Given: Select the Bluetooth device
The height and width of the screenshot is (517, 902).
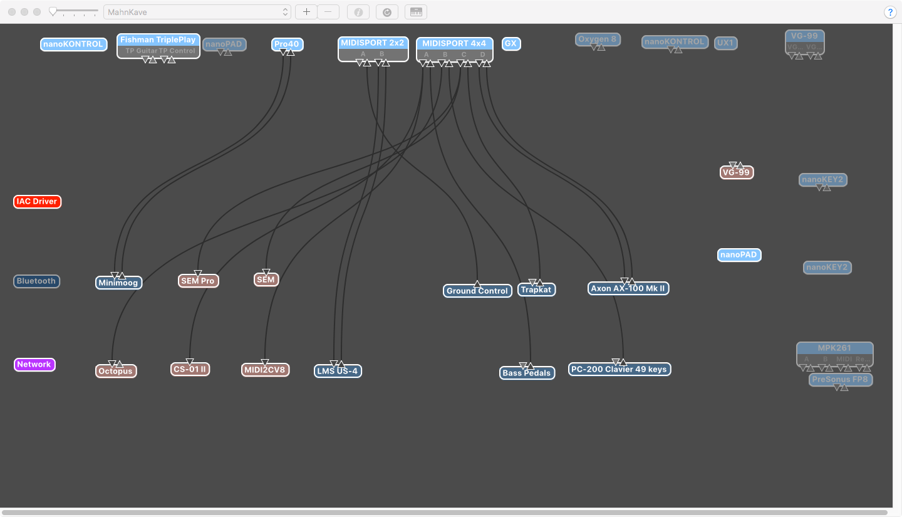Looking at the screenshot, I should (x=36, y=281).
